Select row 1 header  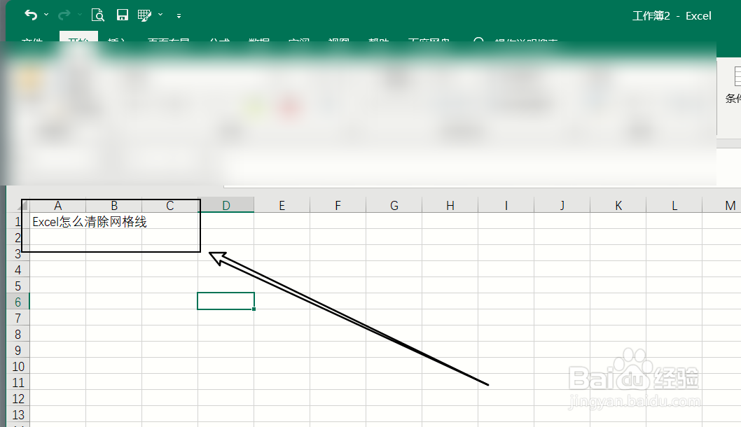coord(18,221)
